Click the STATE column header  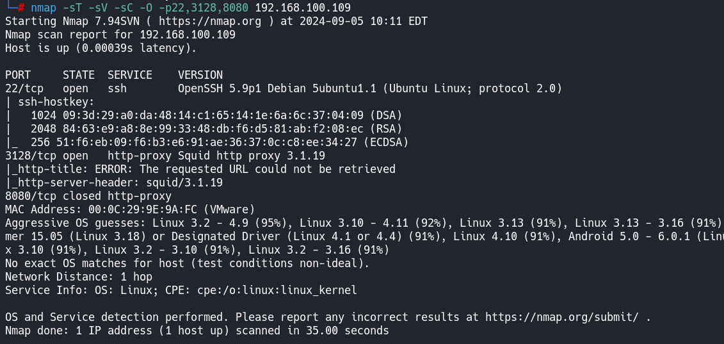[x=78, y=75]
